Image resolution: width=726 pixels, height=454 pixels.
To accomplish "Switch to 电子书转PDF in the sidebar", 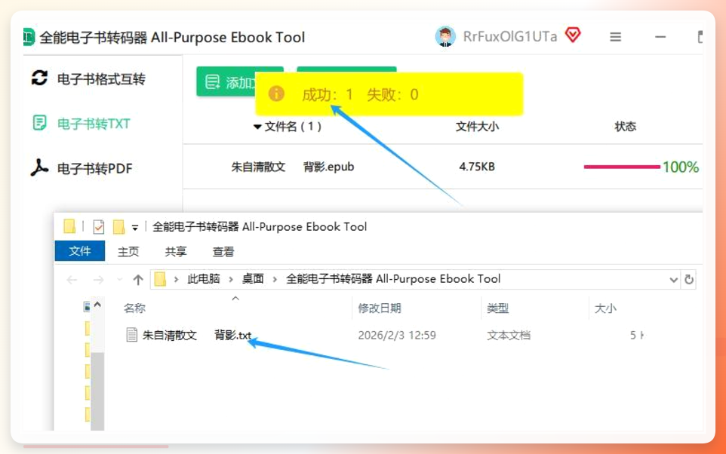I will 82,168.
